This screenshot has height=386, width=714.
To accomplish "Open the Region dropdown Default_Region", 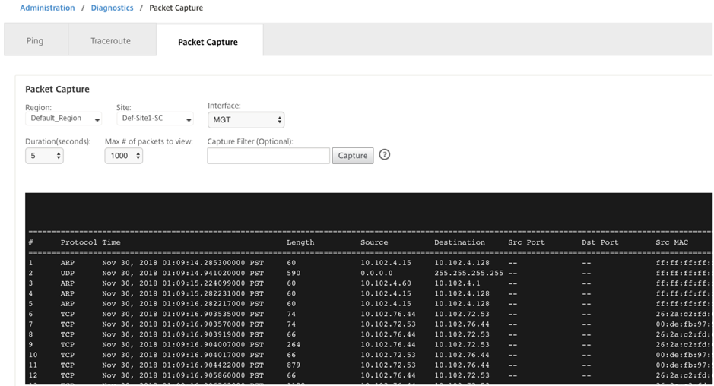I will point(63,119).
